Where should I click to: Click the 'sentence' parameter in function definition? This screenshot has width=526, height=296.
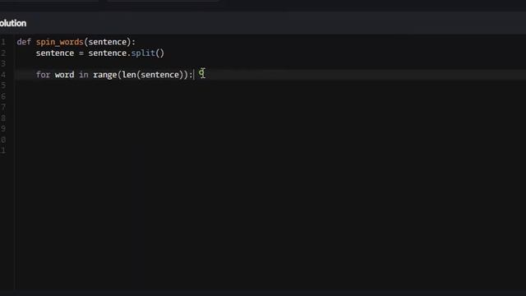108,42
